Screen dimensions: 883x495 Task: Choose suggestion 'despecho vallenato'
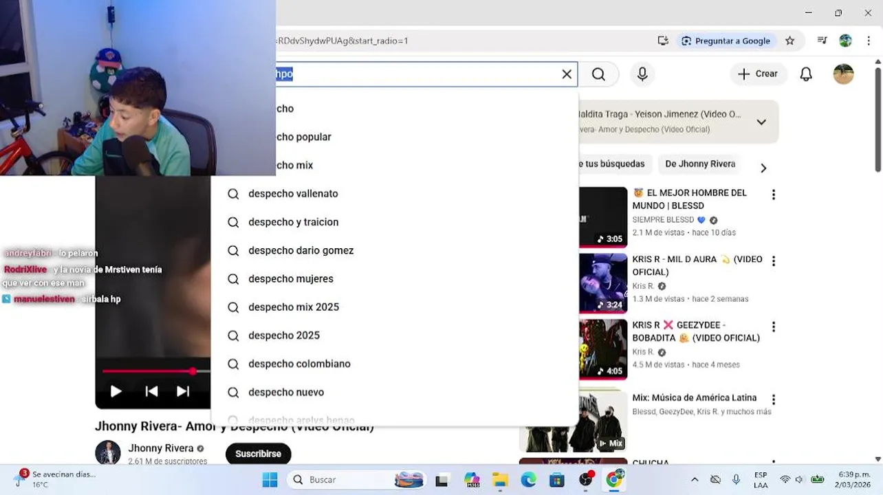tap(394, 194)
